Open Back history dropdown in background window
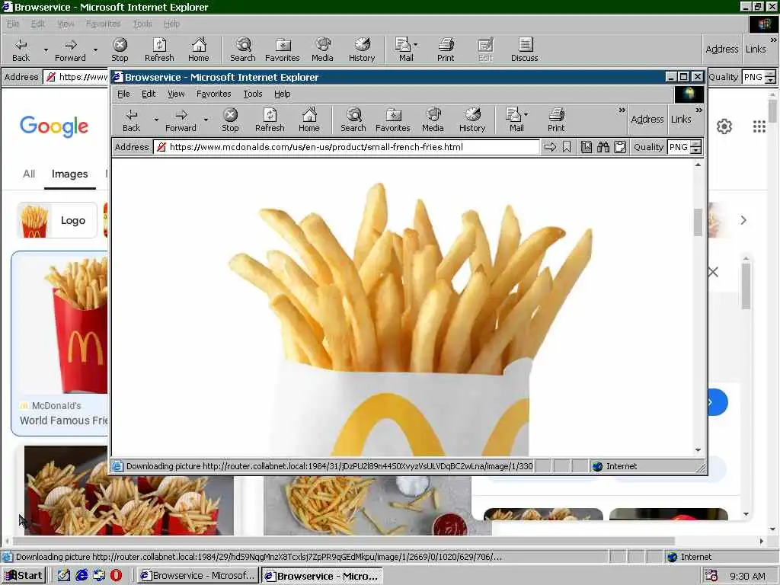The width and height of the screenshot is (780, 585). [x=46, y=50]
